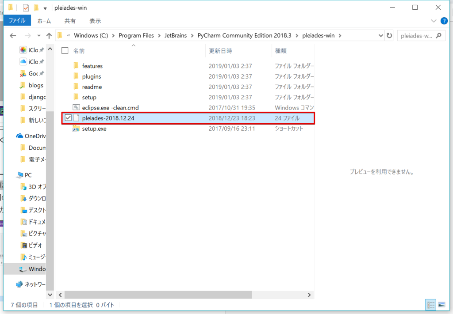Sort by the 更新日時 column header
The image size is (453, 314).
[x=220, y=51]
